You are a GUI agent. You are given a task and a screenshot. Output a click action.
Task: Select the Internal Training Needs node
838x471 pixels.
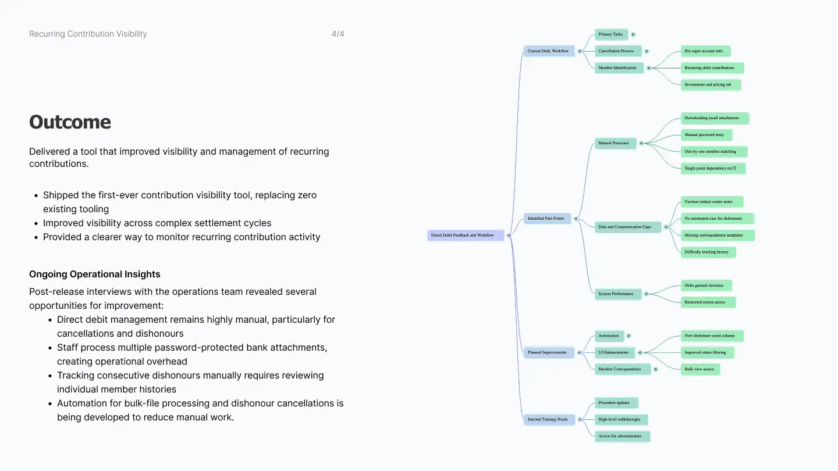coord(549,419)
